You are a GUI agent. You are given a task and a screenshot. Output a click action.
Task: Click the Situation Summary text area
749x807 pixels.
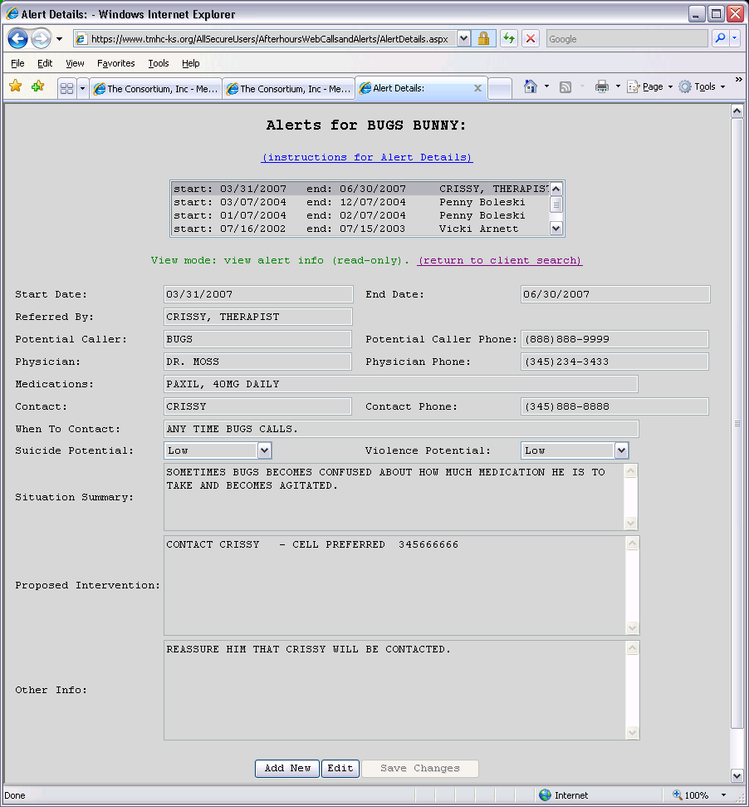coord(401,497)
